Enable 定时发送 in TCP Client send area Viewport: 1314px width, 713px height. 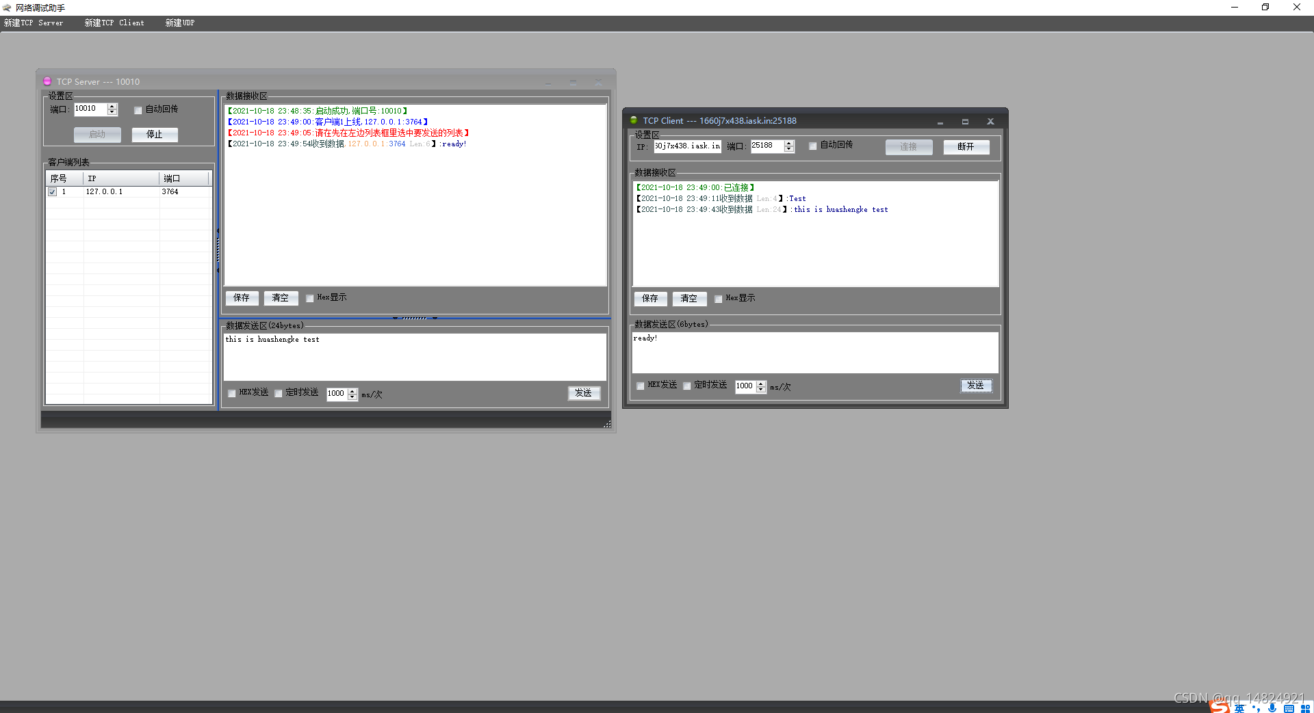click(687, 386)
